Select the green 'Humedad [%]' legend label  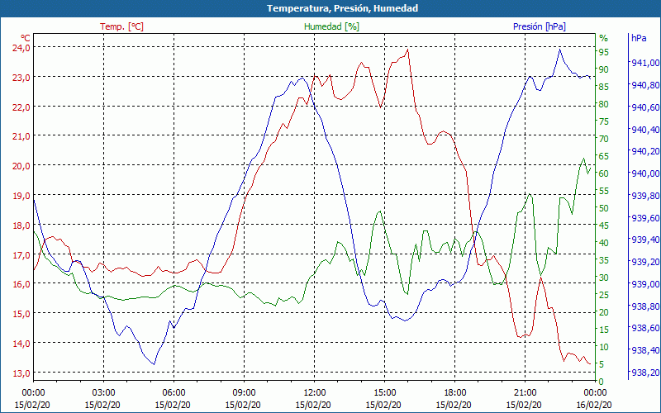[331, 26]
